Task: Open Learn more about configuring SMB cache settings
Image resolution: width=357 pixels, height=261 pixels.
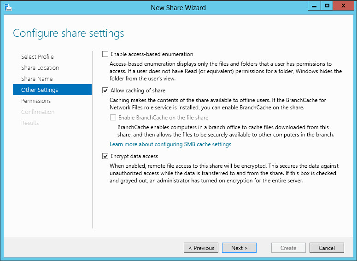Action: (170, 144)
